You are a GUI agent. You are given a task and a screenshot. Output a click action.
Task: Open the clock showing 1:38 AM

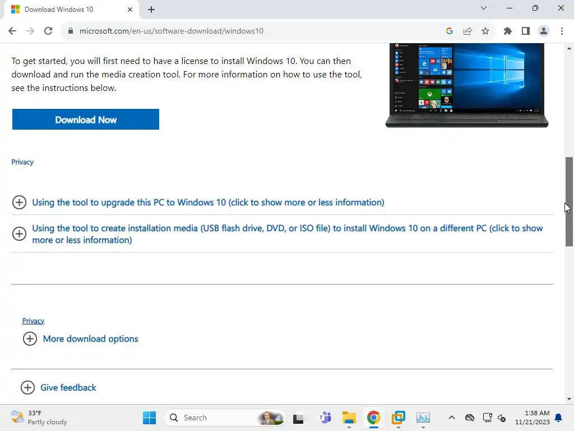[533, 418]
